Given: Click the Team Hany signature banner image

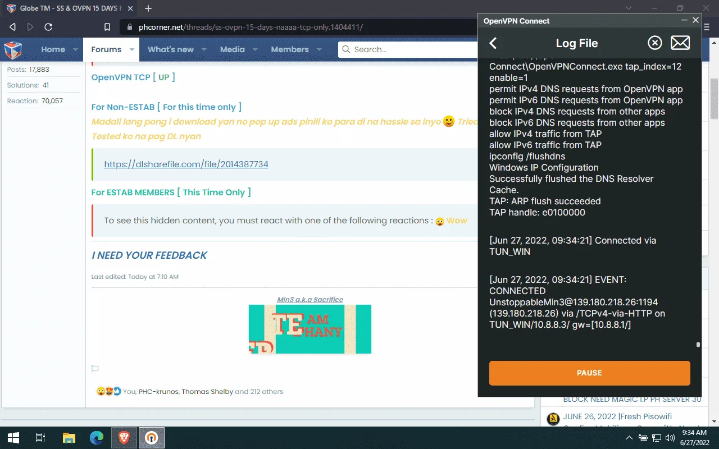Looking at the screenshot, I should point(310,329).
